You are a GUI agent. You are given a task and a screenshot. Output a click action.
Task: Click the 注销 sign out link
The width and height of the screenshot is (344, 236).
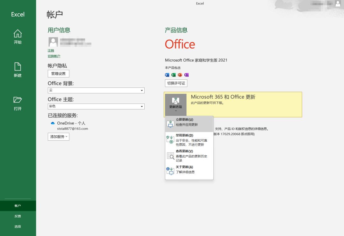click(51, 51)
